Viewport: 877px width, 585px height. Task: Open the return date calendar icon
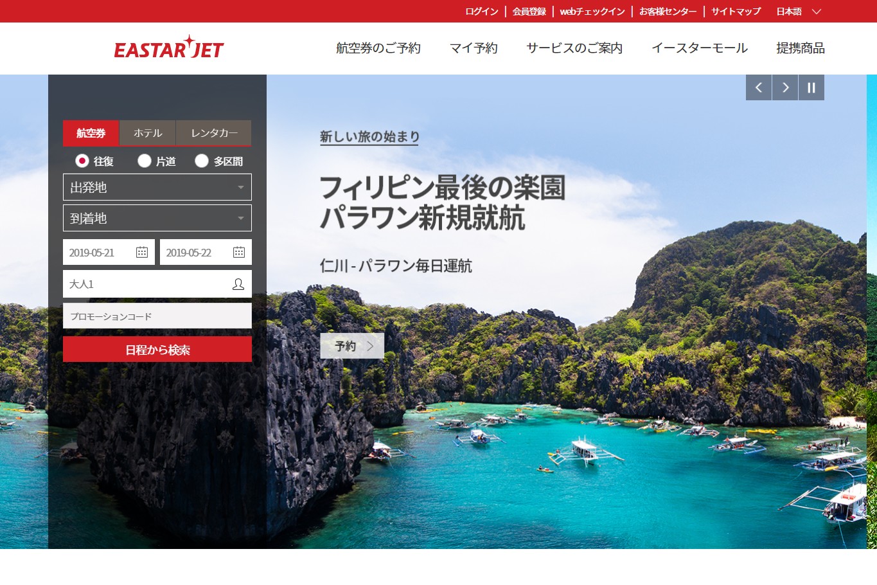(x=239, y=252)
